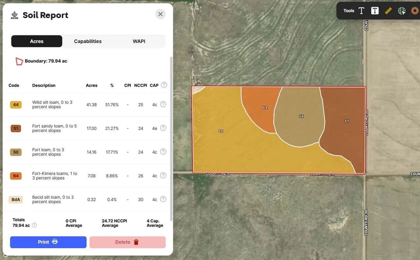Select the Acres tab

[x=37, y=41]
